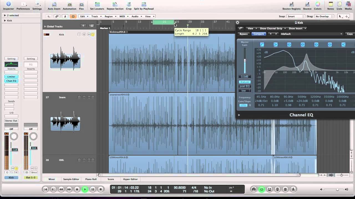Click the Play button in transport

click(x=85, y=189)
